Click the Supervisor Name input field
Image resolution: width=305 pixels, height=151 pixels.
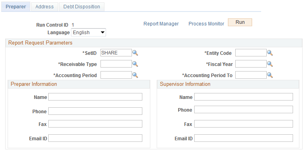point(244,97)
